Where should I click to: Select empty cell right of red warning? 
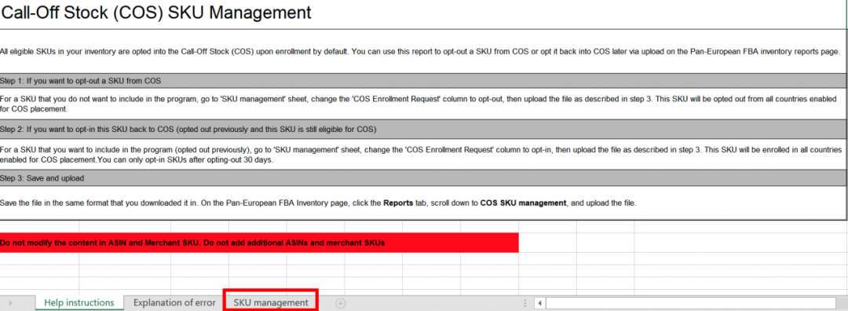547,243
